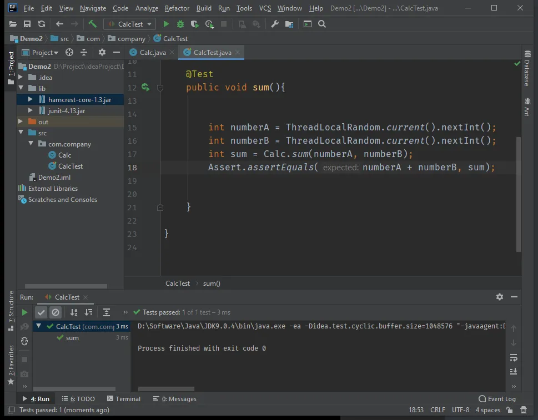
Task: Build the project using the hammer icon
Action: click(93, 24)
